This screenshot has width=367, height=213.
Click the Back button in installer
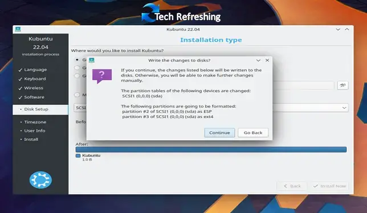[x=292, y=186]
